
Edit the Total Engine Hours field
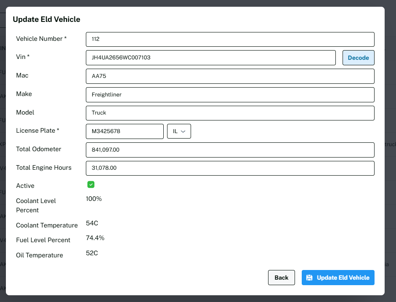tap(230, 168)
